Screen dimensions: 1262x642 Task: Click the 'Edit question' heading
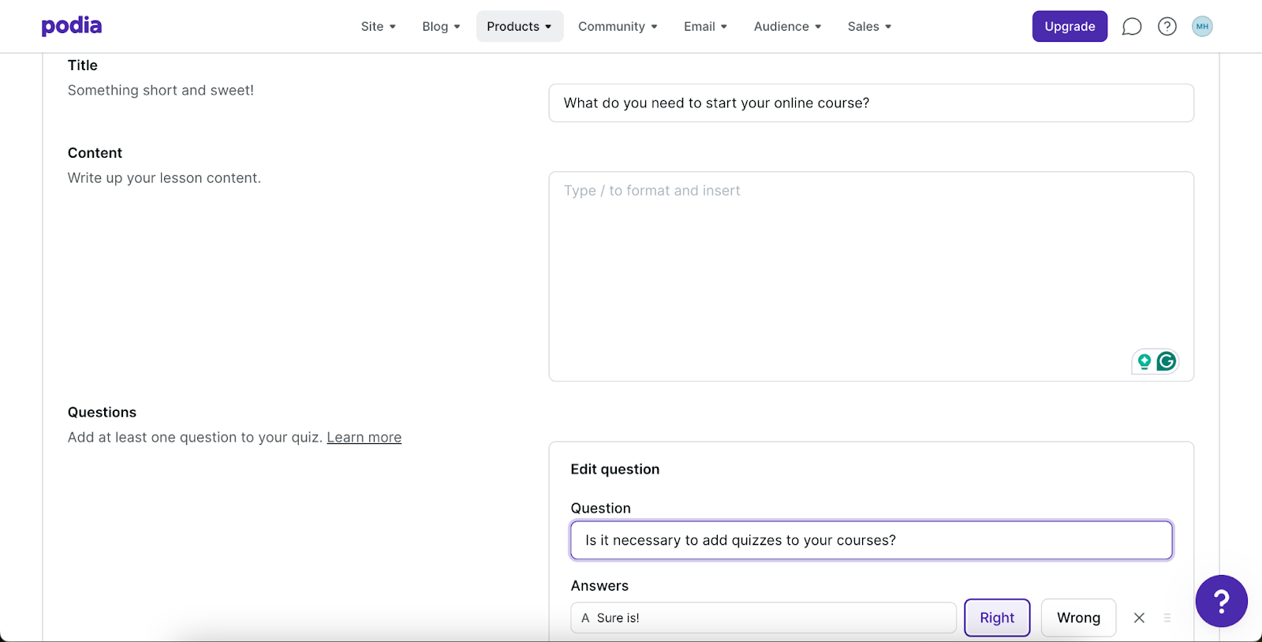click(x=615, y=469)
